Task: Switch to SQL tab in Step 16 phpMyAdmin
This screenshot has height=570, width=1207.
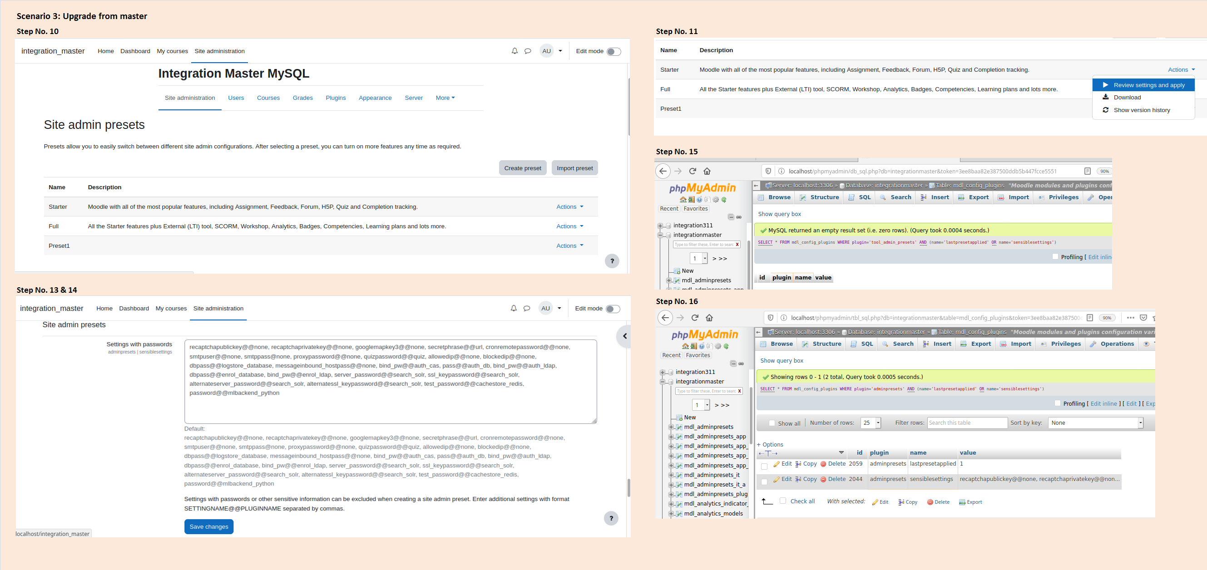Action: tap(862, 344)
